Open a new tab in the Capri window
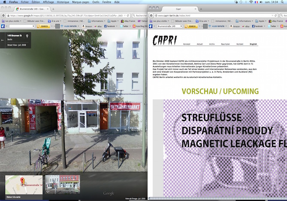287x201 pixels. pos(201,9)
